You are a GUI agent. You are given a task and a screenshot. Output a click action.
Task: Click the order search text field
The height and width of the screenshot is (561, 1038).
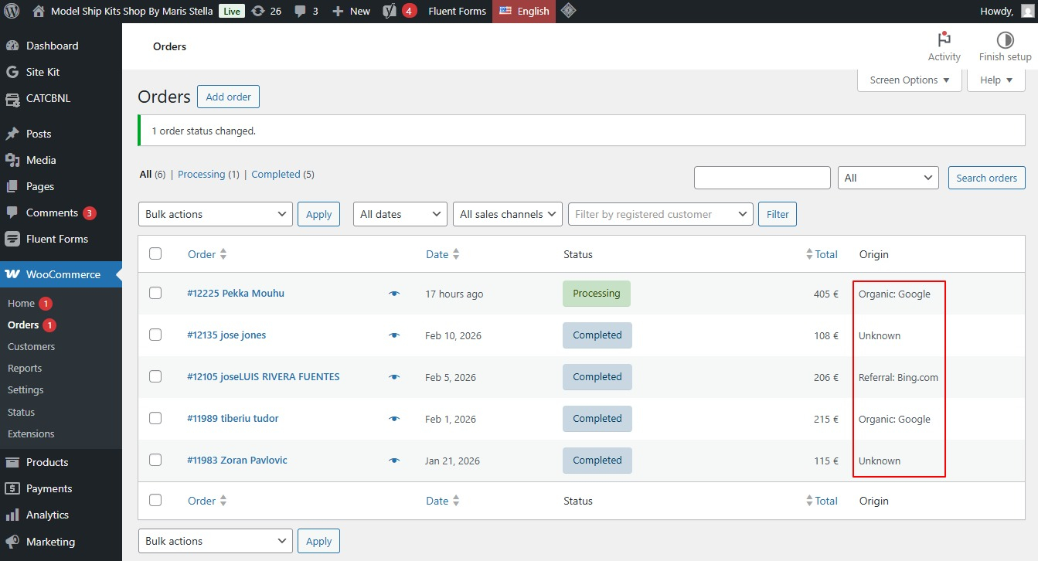pyautogui.click(x=761, y=178)
